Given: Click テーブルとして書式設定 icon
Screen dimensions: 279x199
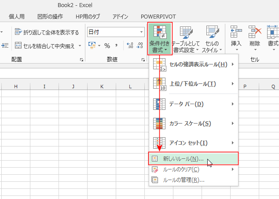Looking at the screenshot, I should tap(186, 33).
